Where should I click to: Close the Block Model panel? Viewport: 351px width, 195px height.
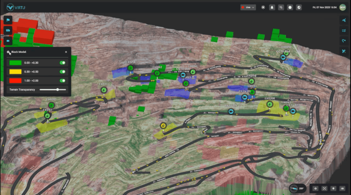[x=66, y=52]
